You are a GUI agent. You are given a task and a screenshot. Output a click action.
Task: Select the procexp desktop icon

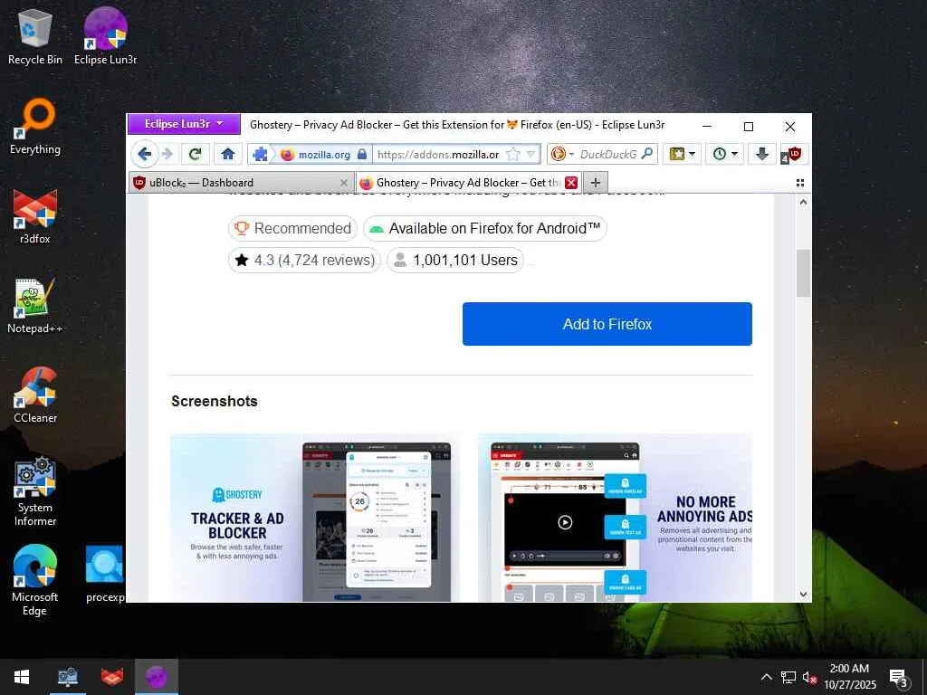tap(105, 575)
